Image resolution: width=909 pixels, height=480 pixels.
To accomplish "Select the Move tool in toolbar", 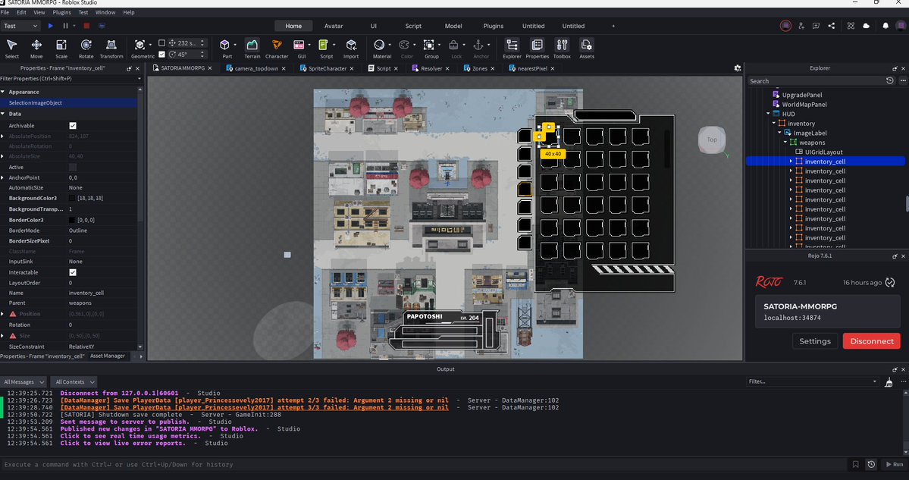I will 36,49.
